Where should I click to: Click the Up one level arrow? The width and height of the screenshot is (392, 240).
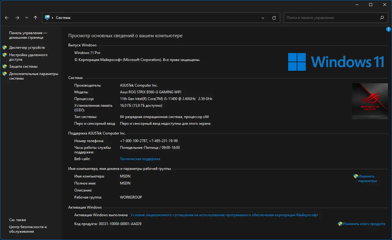pos(35,18)
